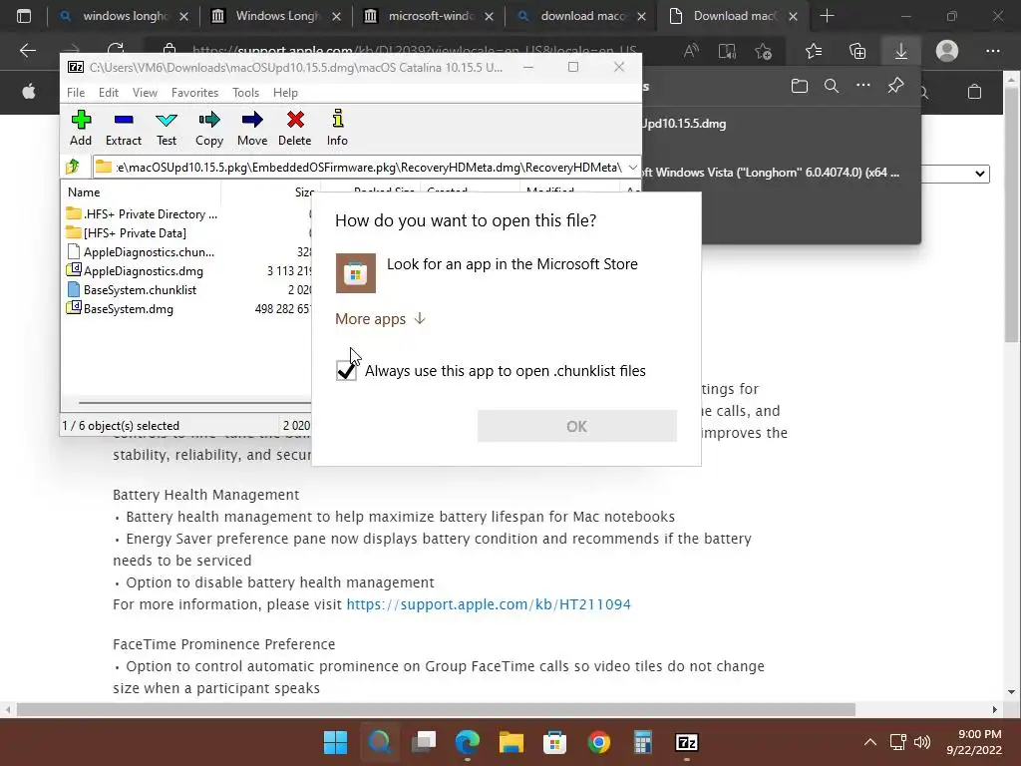Add this page to favorites
Viewport: 1021px width, 766px height.
(x=763, y=51)
